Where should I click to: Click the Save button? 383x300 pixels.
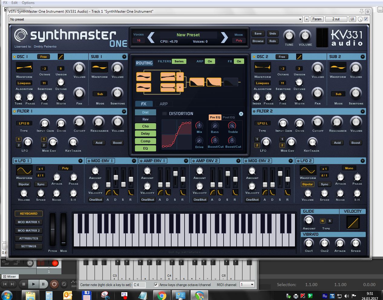tap(258, 34)
